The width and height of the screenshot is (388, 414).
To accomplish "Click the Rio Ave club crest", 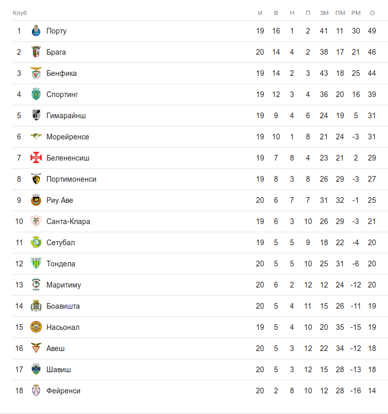I will pyautogui.click(x=36, y=200).
